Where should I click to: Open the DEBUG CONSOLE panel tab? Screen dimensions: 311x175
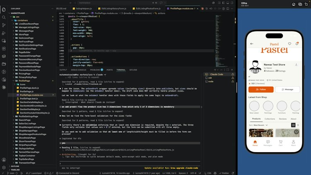click(78, 70)
